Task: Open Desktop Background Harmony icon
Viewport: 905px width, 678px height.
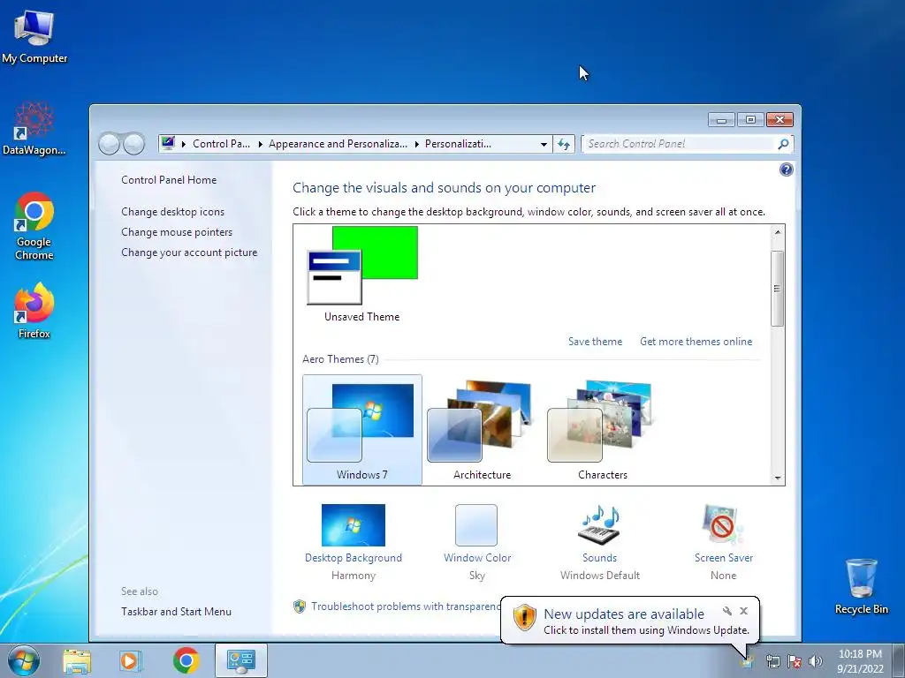Action: (354, 525)
